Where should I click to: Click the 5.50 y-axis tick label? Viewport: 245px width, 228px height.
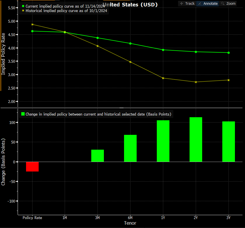tap(11, 8)
